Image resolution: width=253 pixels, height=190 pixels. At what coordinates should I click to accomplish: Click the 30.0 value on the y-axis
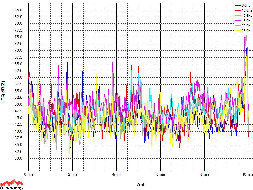18,158
